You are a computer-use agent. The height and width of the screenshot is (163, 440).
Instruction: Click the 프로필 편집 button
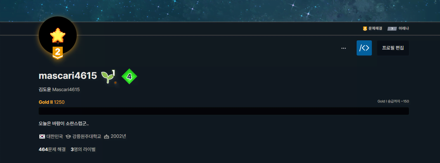click(393, 48)
